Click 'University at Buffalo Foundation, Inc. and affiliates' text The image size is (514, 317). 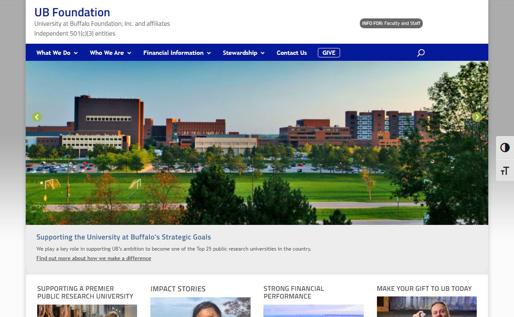[x=102, y=24]
